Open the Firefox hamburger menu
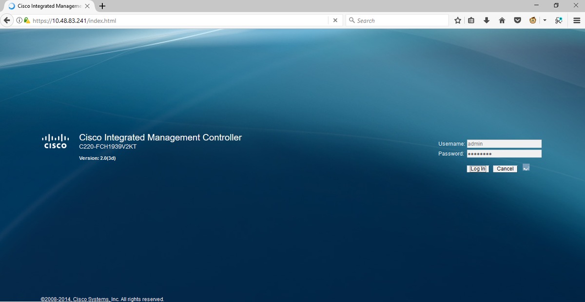585x302 pixels. [576, 20]
